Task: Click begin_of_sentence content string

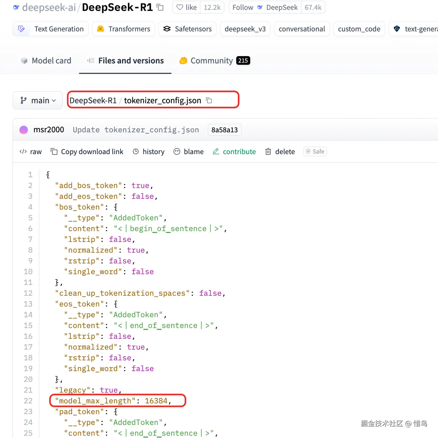Action: 168,228
